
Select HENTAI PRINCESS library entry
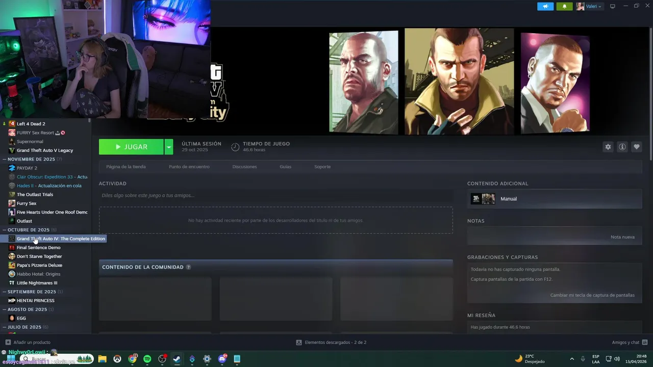point(35,301)
